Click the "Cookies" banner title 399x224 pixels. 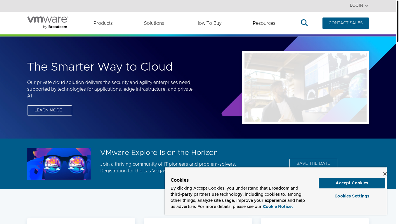(x=180, y=180)
